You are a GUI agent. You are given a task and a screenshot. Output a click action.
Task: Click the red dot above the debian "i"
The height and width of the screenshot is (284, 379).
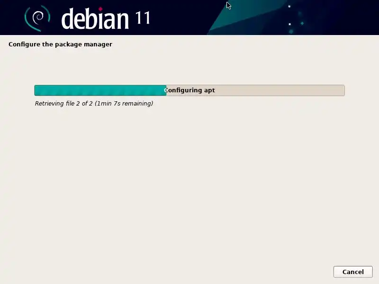pyautogui.click(x=100, y=9)
